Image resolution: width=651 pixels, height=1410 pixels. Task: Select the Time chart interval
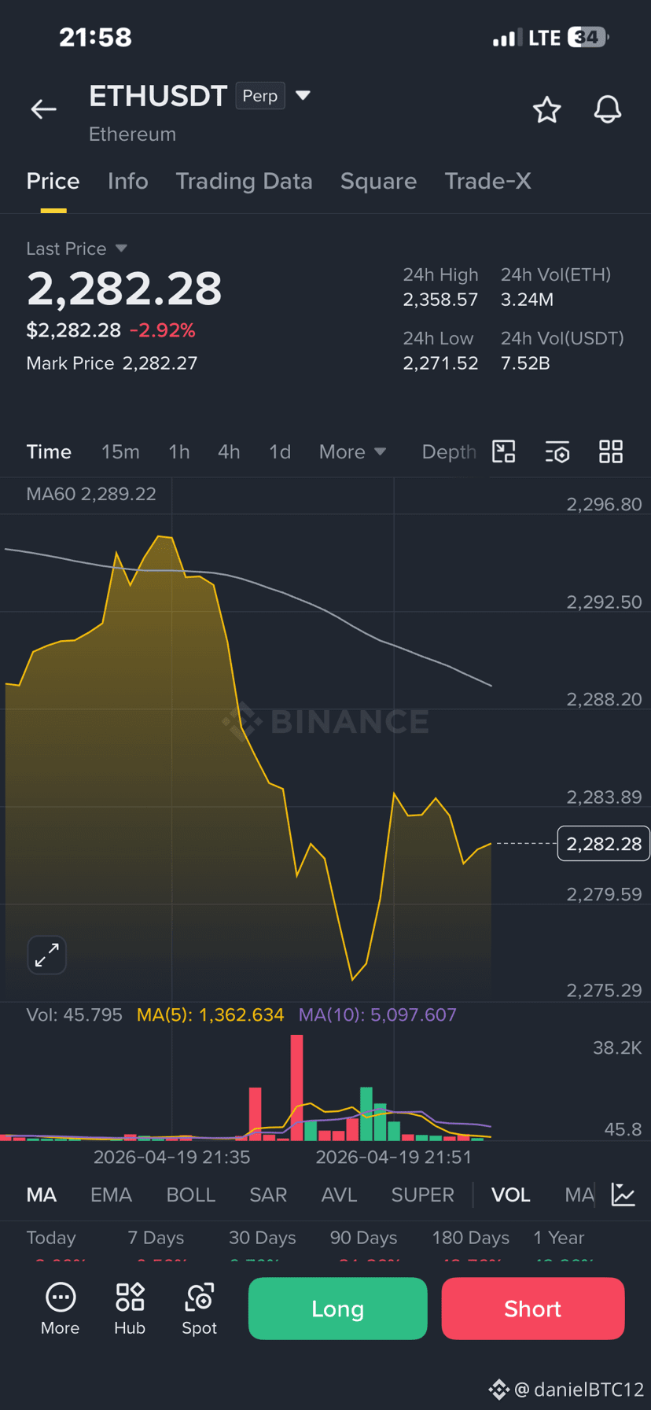click(x=49, y=452)
